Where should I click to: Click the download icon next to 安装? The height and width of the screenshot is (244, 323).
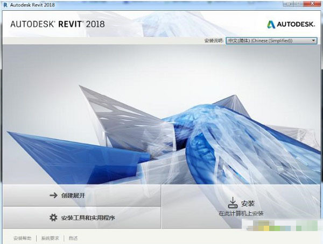[233, 203]
